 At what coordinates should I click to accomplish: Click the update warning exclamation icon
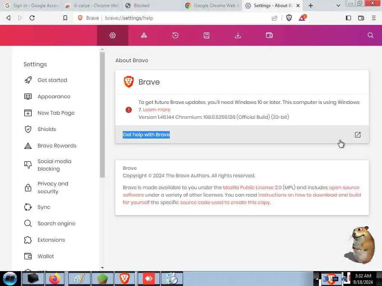coord(129,110)
